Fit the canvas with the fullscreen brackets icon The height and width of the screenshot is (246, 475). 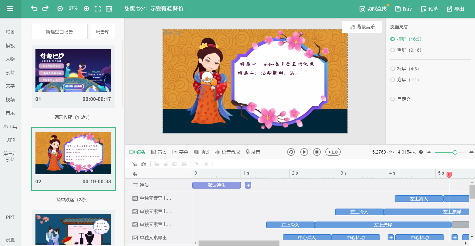coord(98,9)
